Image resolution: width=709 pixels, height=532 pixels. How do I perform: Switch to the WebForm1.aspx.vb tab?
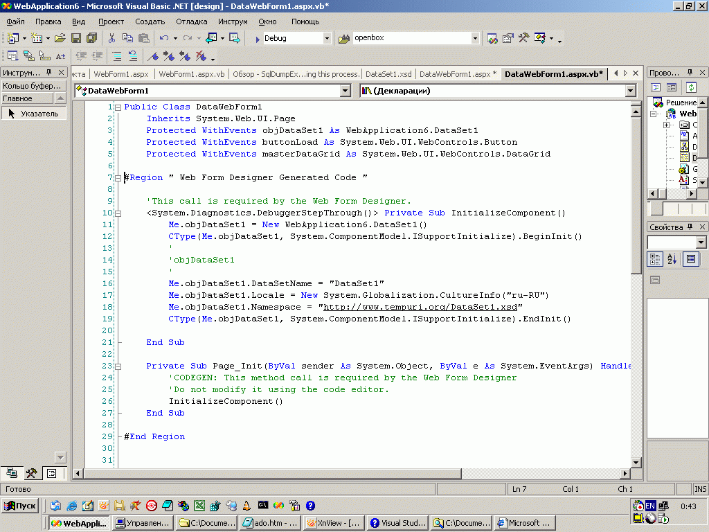pyautogui.click(x=192, y=73)
